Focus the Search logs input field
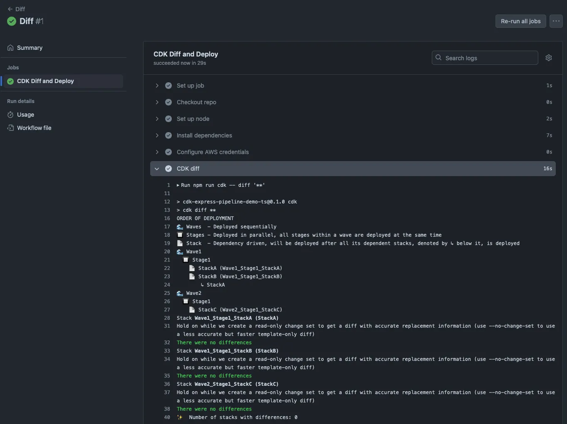Image resolution: width=567 pixels, height=424 pixels. click(485, 58)
